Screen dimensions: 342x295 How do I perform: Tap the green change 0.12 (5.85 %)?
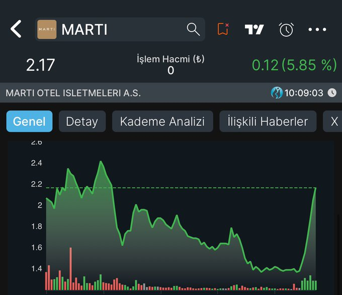[294, 65]
